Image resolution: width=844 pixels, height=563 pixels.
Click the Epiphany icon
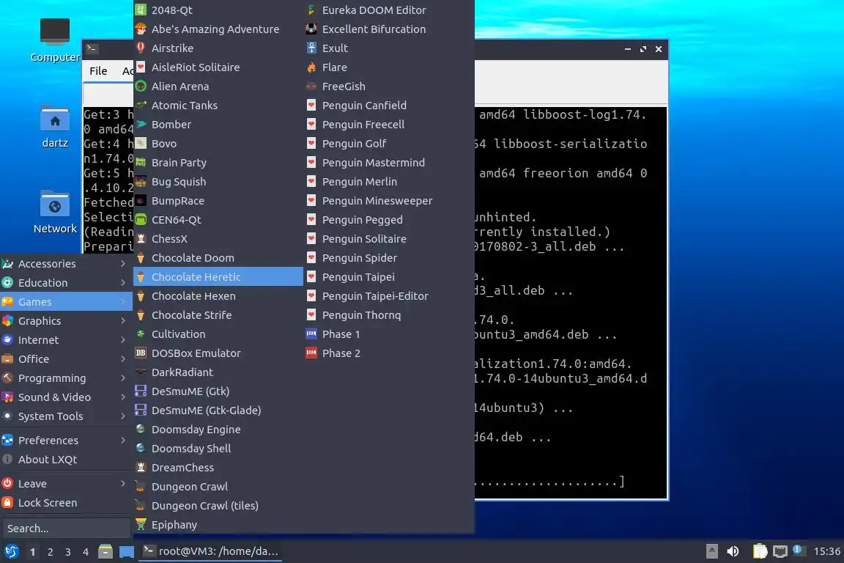coord(141,525)
